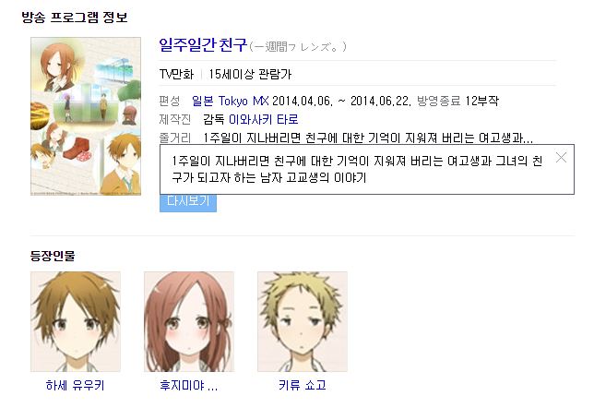The width and height of the screenshot is (594, 408).
Task: Open the 하세 유우키 name link
Action: tap(75, 385)
